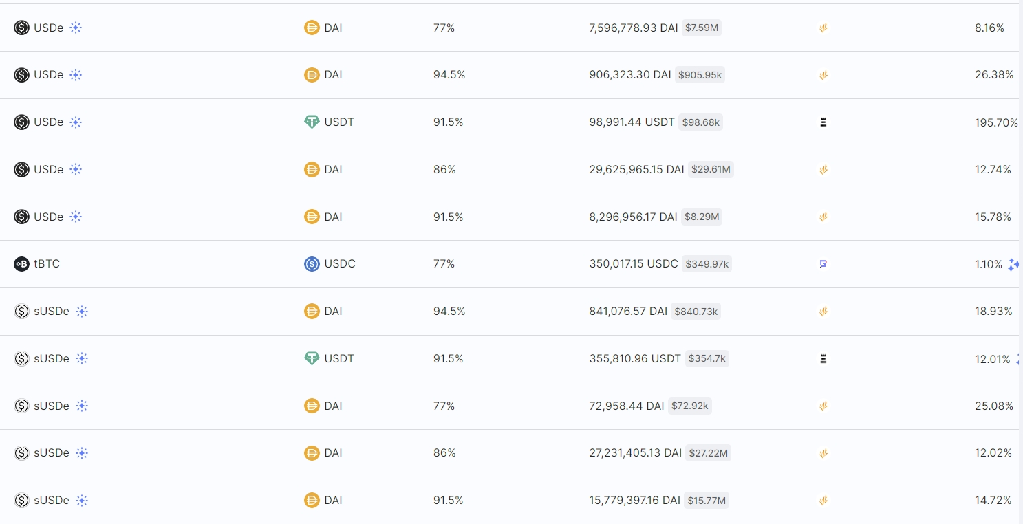Click the DAI icon in the 26.38% row
Viewport: 1023px width, 524px height.
pyautogui.click(x=312, y=75)
